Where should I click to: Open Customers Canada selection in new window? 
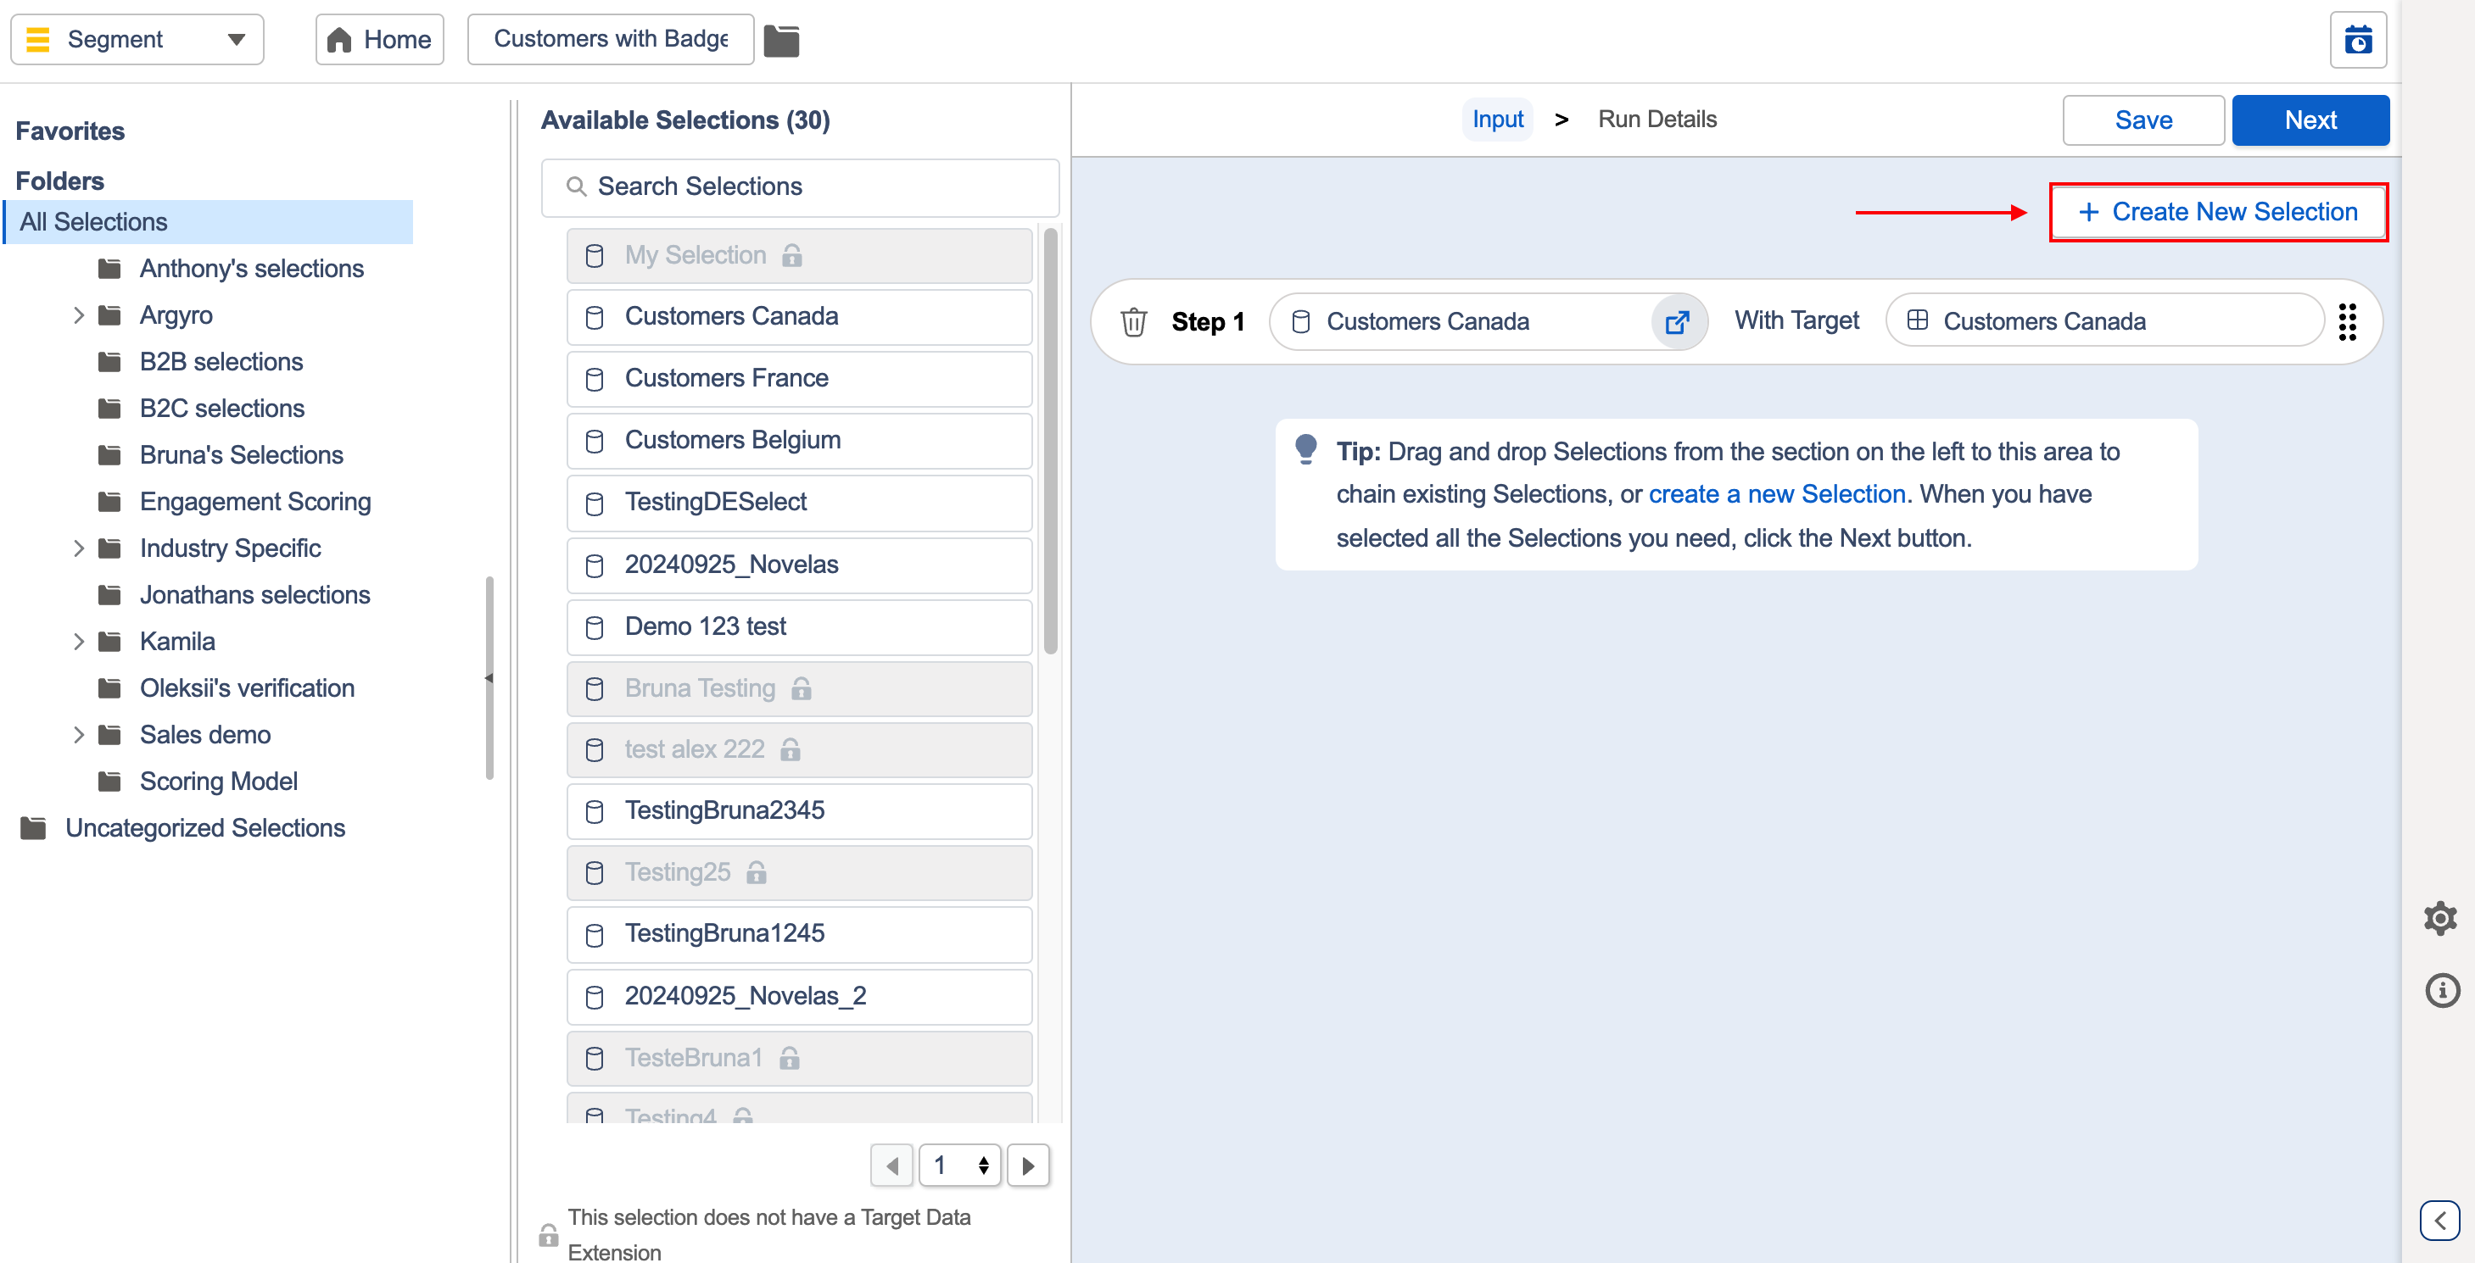pyautogui.click(x=1678, y=322)
